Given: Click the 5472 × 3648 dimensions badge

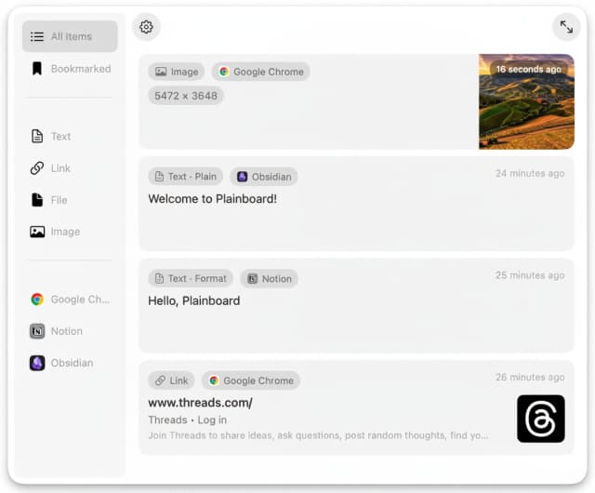Looking at the screenshot, I should tap(186, 96).
